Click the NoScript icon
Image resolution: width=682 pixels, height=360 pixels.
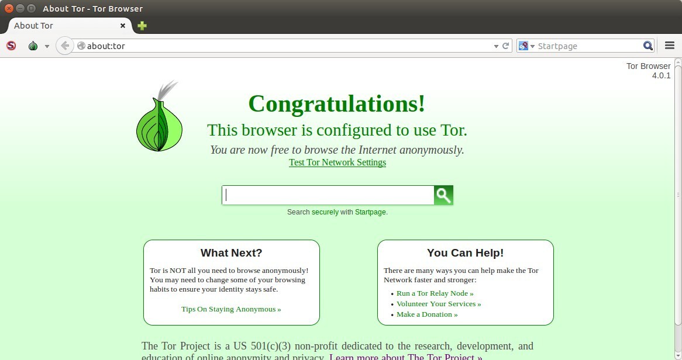pyautogui.click(x=11, y=45)
